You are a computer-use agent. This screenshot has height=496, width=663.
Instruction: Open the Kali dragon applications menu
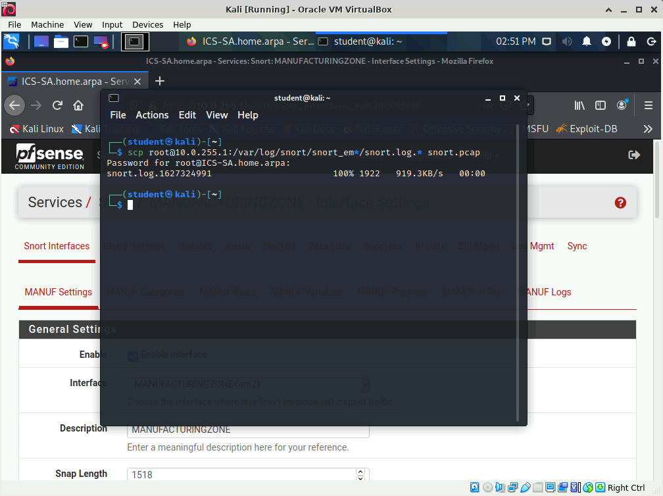11,41
